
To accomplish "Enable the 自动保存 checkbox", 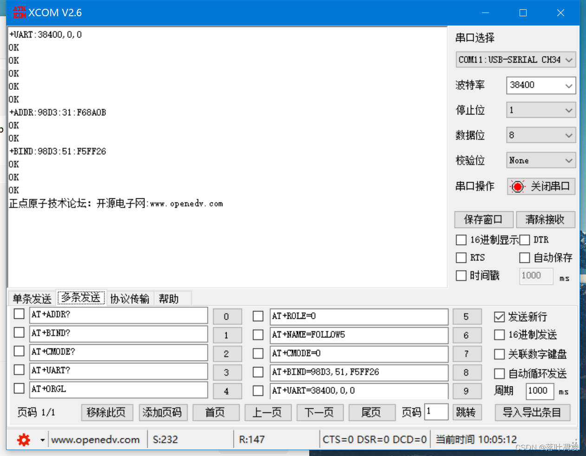I will click(x=525, y=258).
